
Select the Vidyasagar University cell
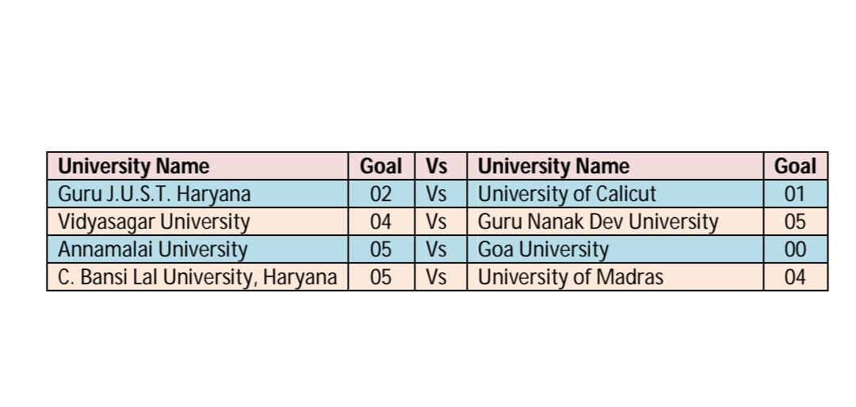(x=197, y=222)
